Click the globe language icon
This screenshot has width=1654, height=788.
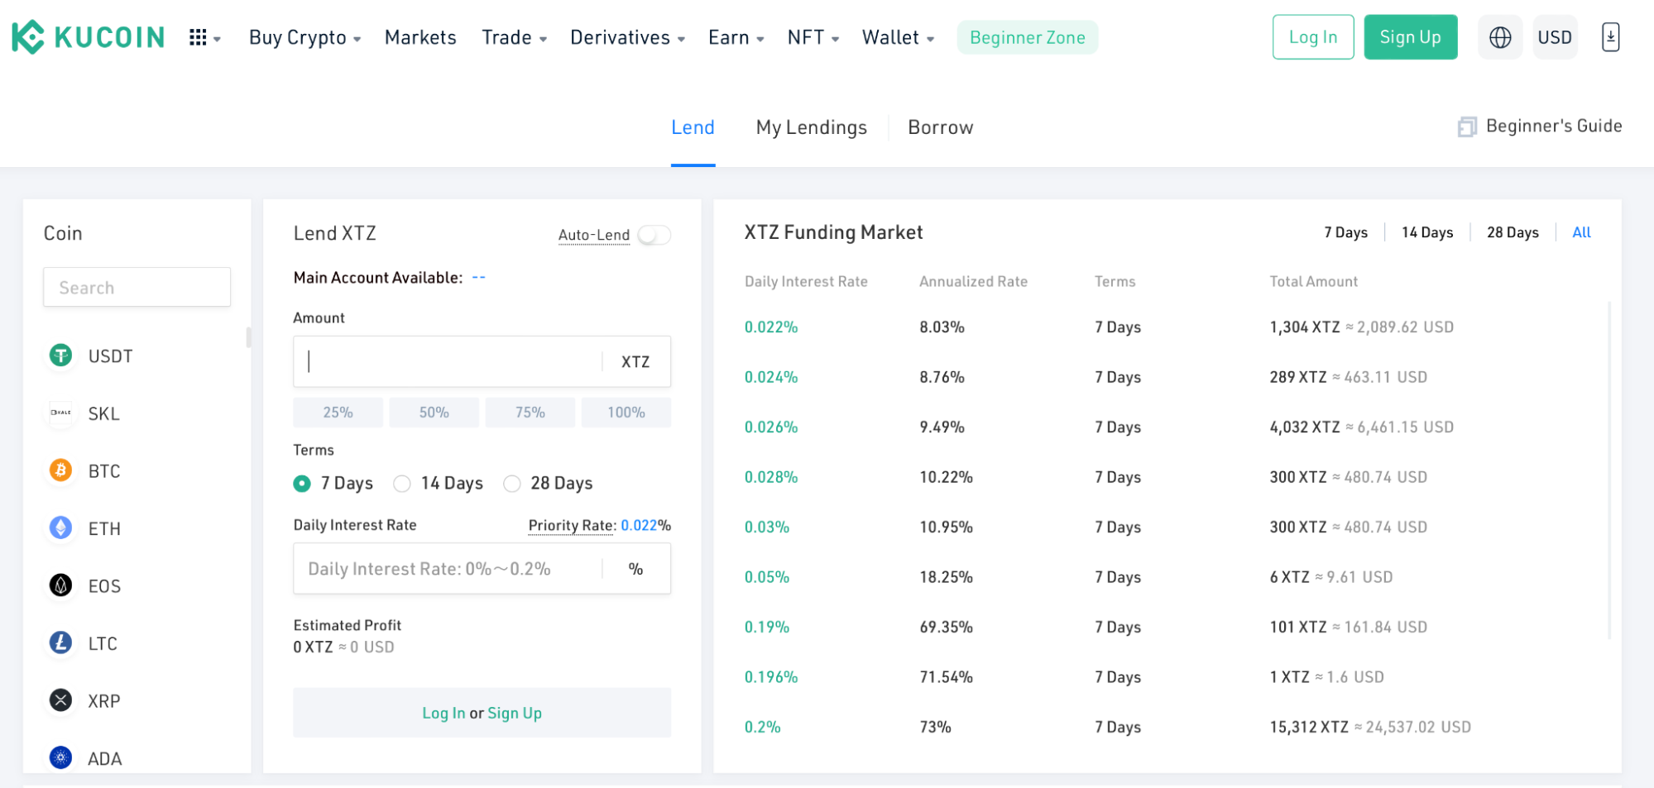click(x=1499, y=37)
